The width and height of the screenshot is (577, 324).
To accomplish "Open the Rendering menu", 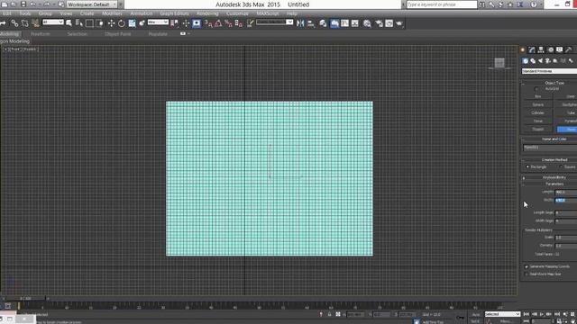I will (x=207, y=13).
